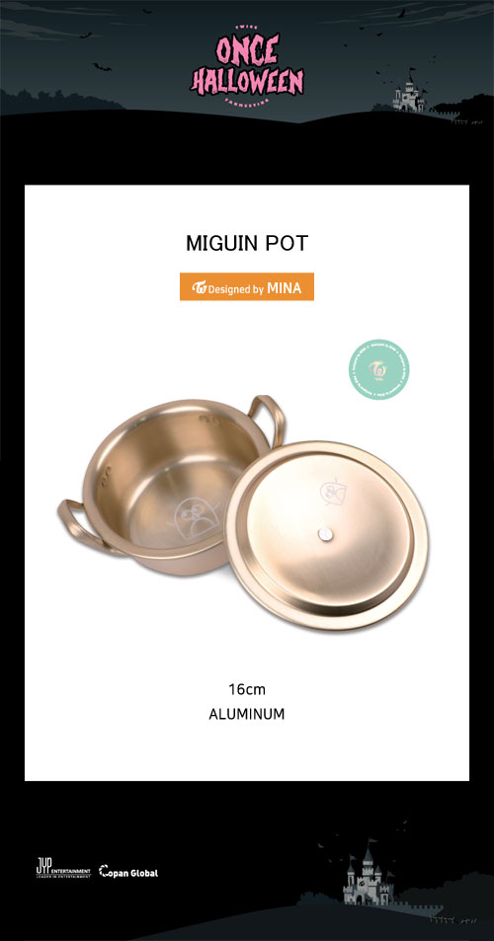
Task: Click the Copan Global logo
Action: coord(128,872)
